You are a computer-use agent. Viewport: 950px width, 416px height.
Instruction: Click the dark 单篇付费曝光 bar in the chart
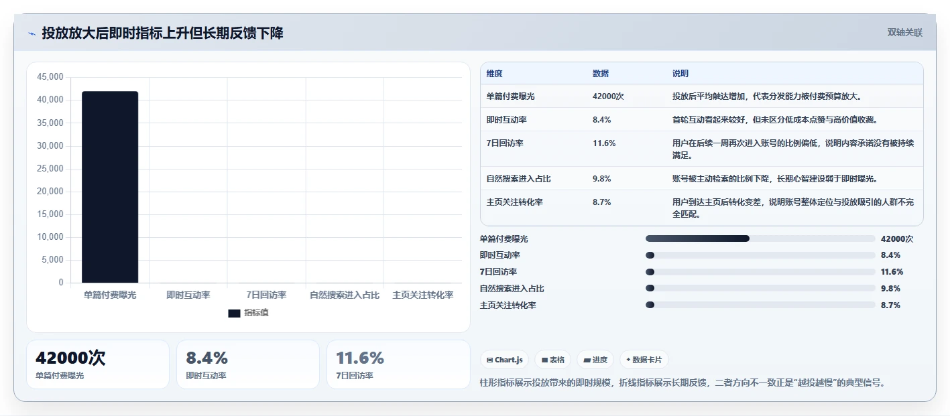pyautogui.click(x=110, y=187)
